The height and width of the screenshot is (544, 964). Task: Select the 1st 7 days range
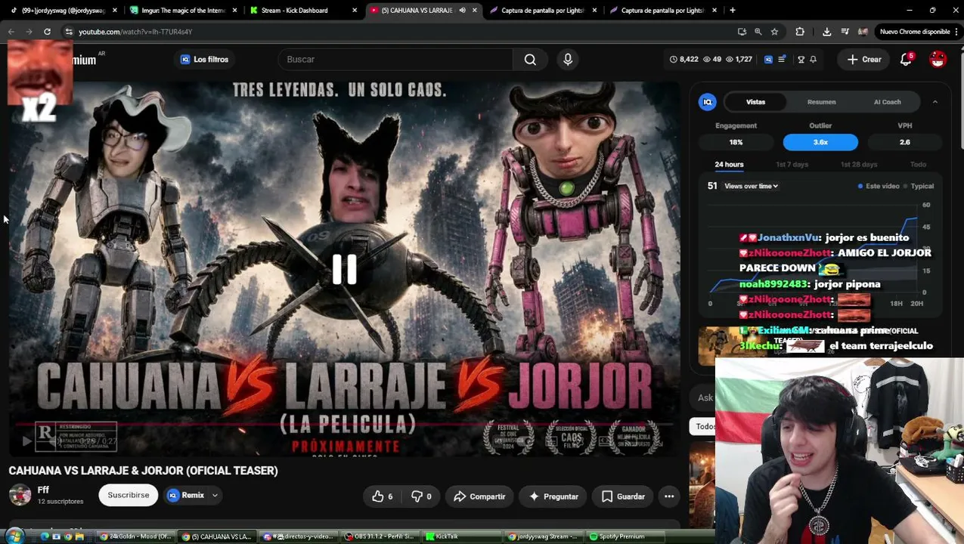click(x=792, y=164)
